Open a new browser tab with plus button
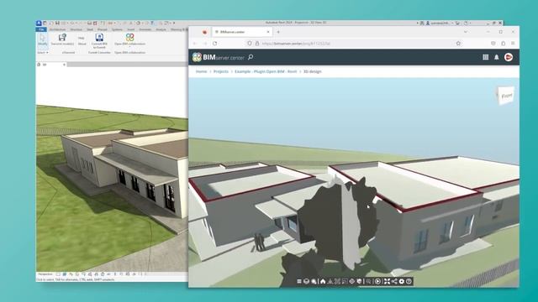 tap(278, 32)
